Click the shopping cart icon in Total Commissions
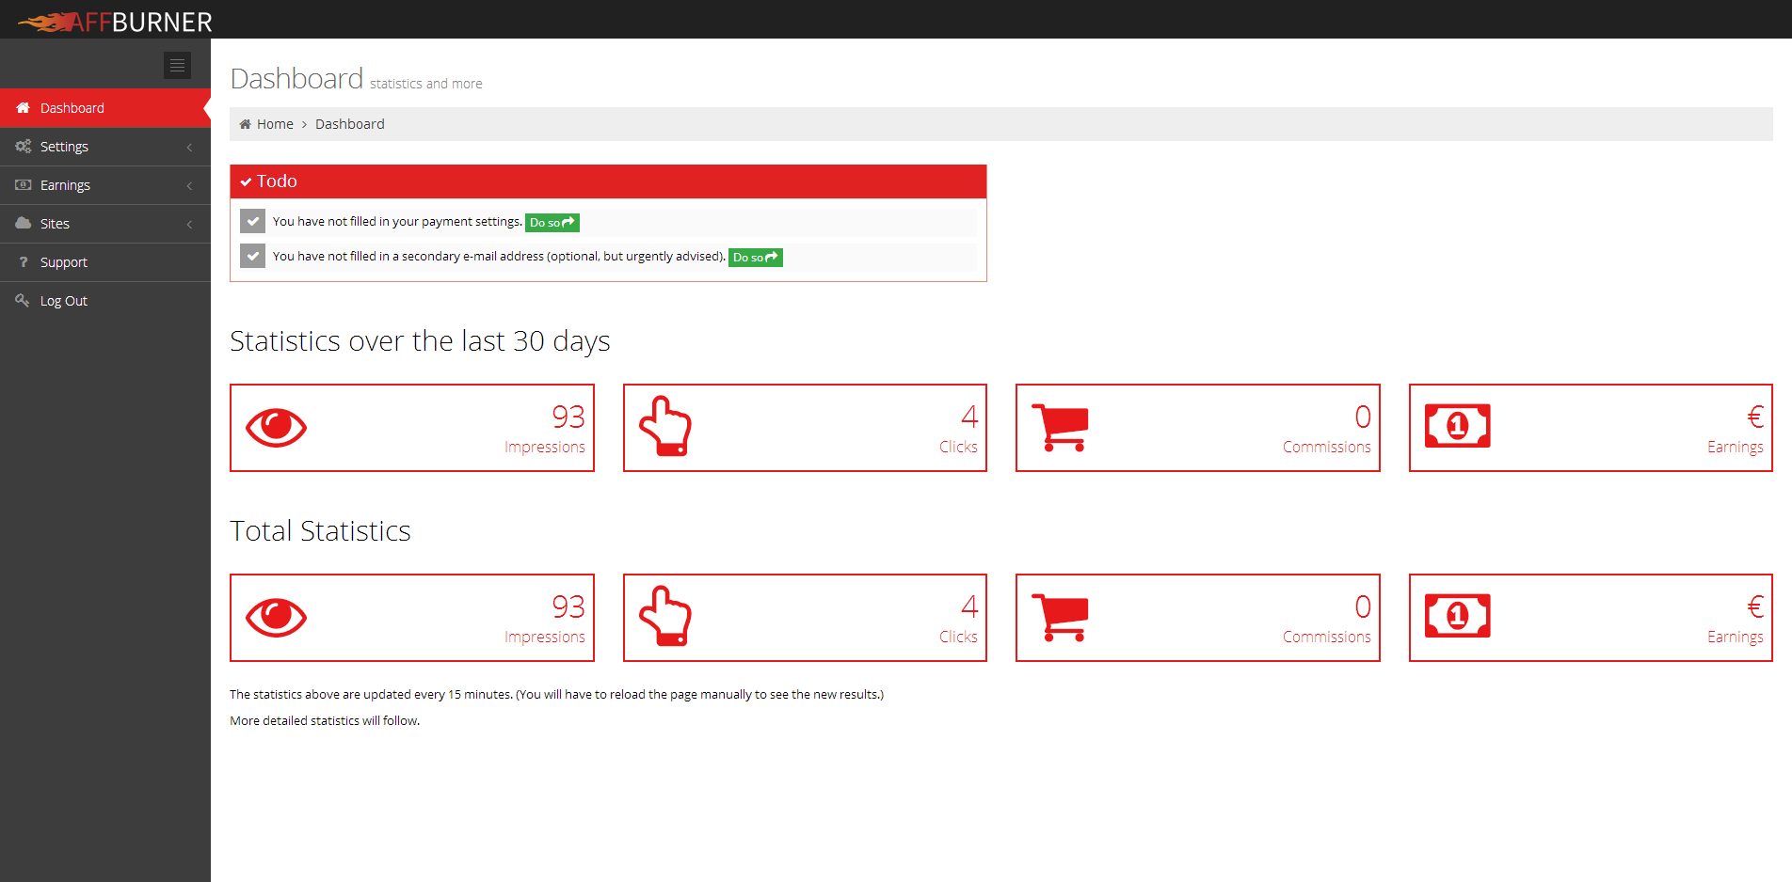Image resolution: width=1792 pixels, height=882 pixels. (x=1061, y=618)
